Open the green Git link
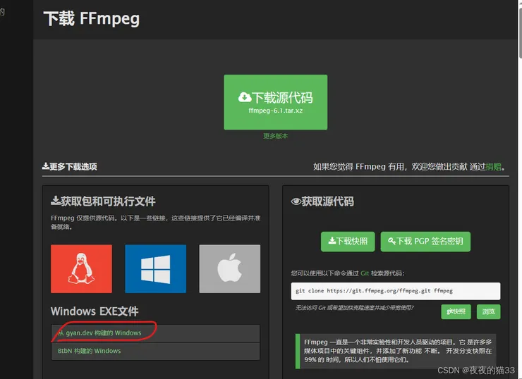 tap(365, 273)
